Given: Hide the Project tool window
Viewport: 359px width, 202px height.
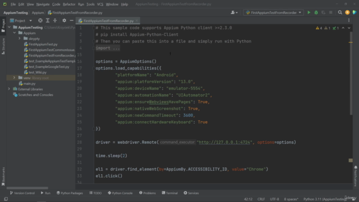Looking at the screenshot, I should (x=71, y=21).
